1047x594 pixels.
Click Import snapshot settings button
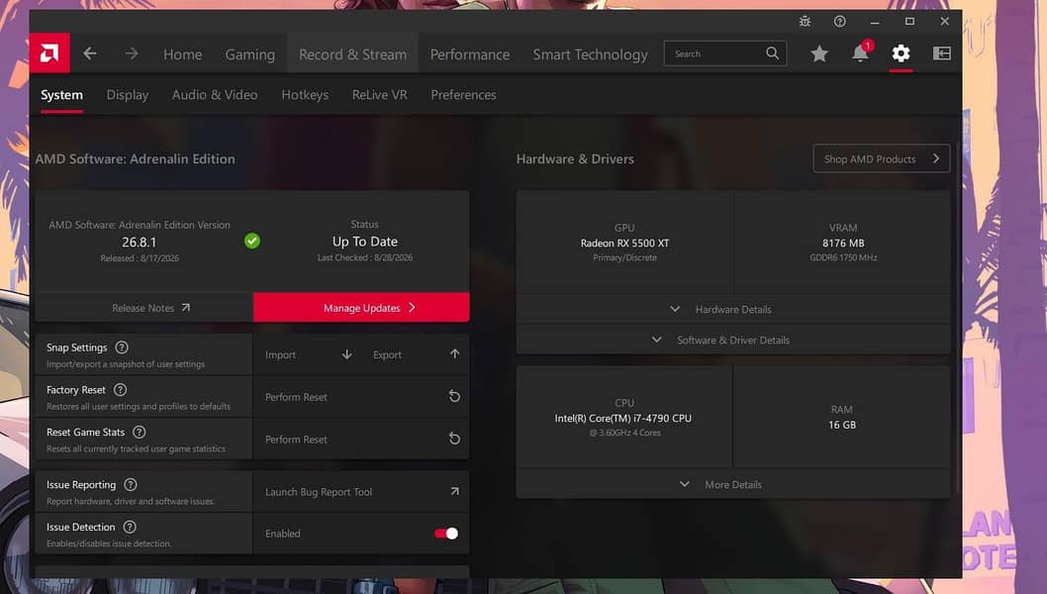tap(308, 354)
